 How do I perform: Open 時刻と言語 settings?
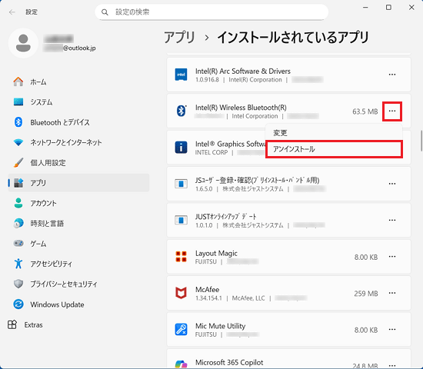coord(78,224)
